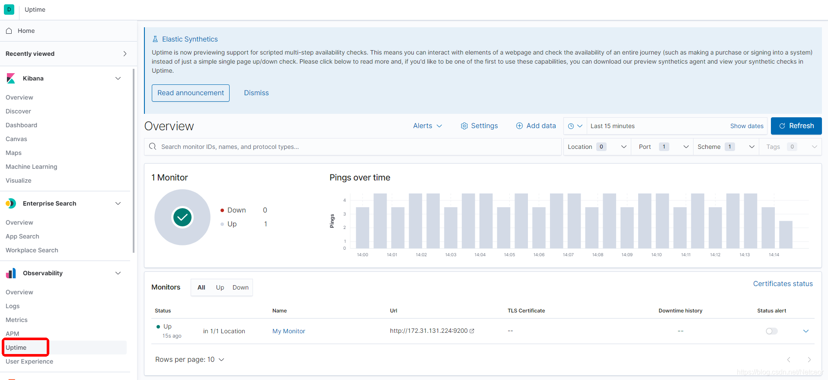The height and width of the screenshot is (380, 828).
Task: Dismiss the Elastic Synthetics banner
Action: coord(256,93)
